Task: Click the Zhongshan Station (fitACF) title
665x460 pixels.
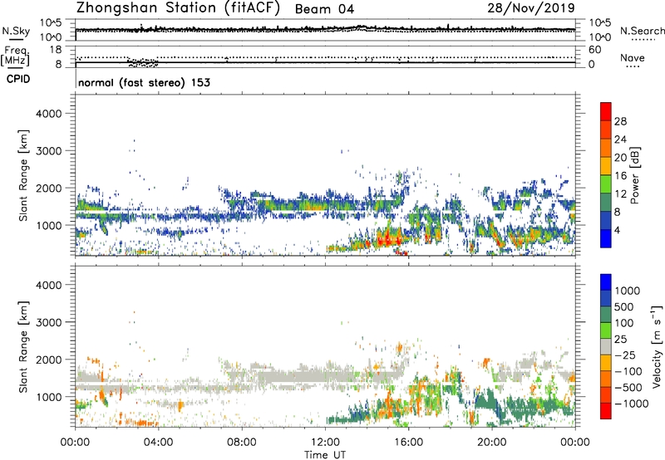Action: coord(178,8)
